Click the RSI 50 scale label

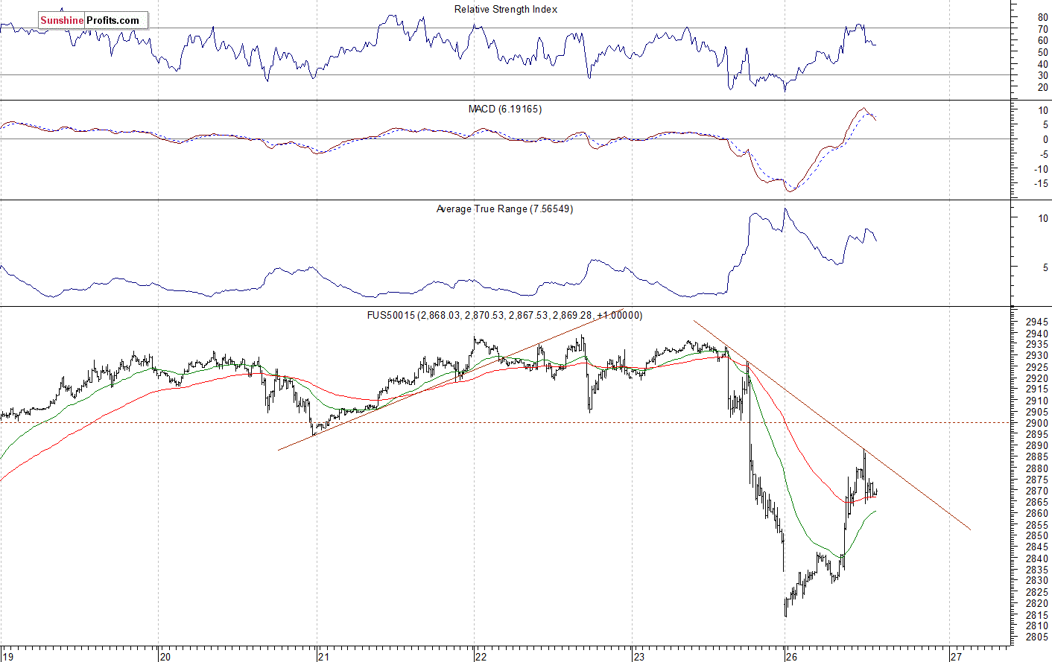tap(1042, 52)
